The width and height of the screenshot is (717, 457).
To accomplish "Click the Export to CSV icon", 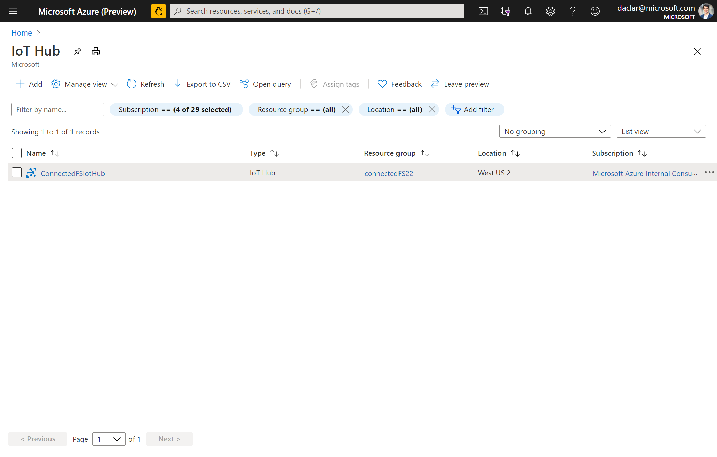I will point(178,84).
